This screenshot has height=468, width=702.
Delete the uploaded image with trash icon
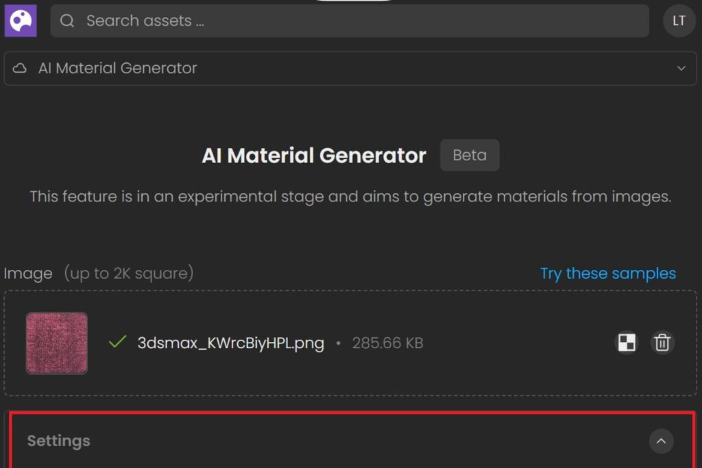tap(662, 343)
